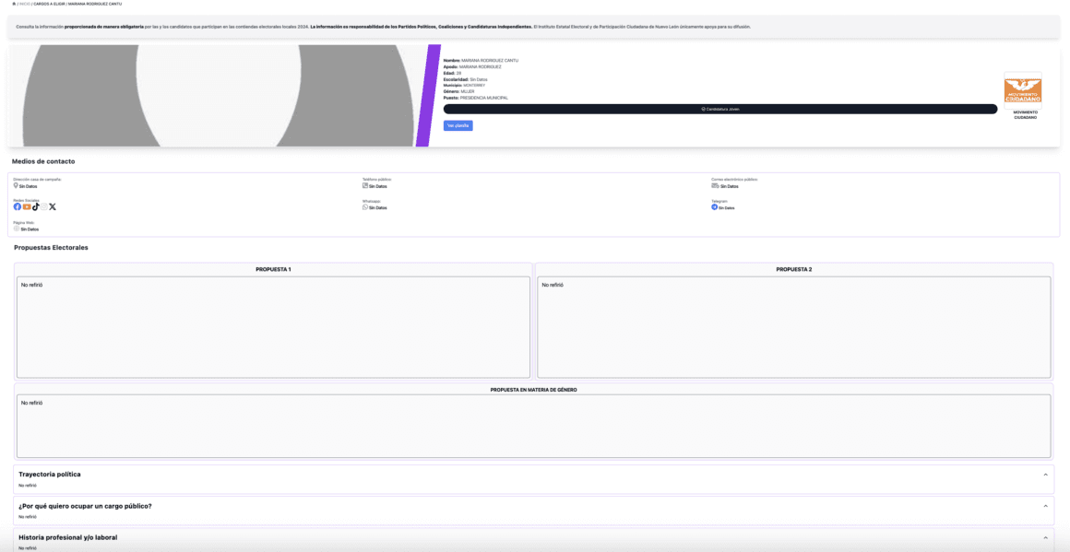Click the home icon in the breadcrumb
The height and width of the screenshot is (552, 1070).
14,4
